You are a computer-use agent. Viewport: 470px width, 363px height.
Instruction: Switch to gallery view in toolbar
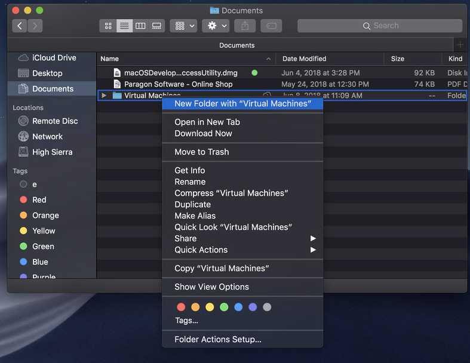pos(156,26)
